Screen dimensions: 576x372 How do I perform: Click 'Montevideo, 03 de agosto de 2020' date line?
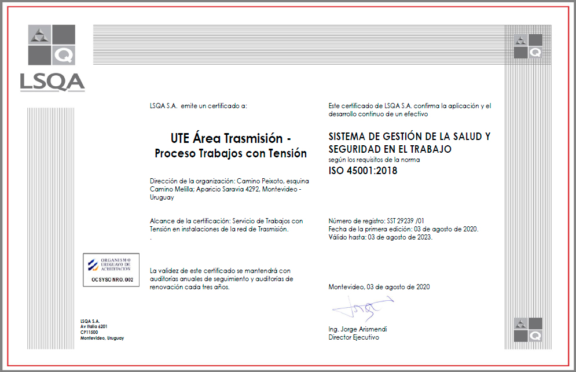tap(379, 287)
